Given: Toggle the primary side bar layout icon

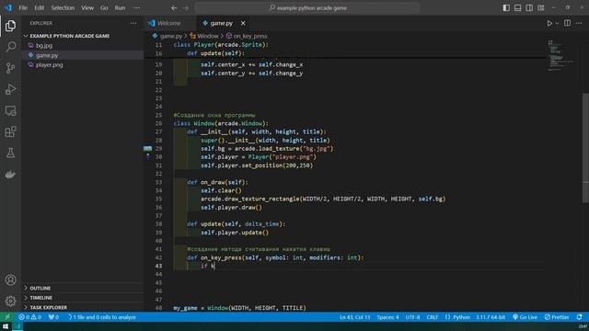Looking at the screenshot, I should click(506, 8).
